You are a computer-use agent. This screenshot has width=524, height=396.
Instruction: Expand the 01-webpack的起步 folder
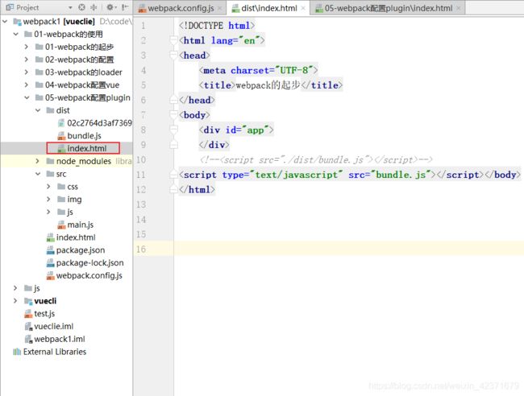tap(27, 47)
